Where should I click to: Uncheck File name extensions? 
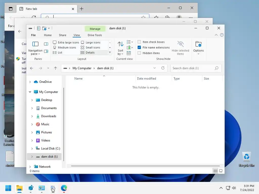point(139,47)
